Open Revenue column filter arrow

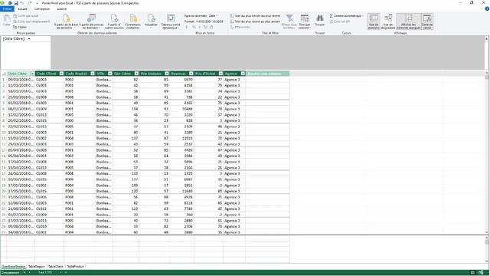[x=191, y=74]
